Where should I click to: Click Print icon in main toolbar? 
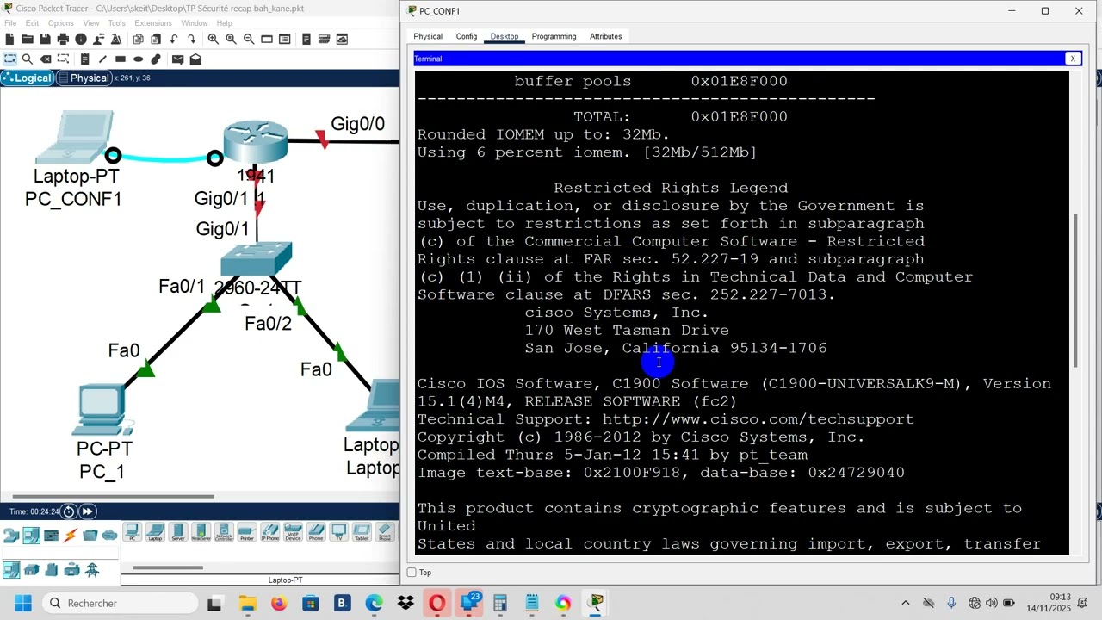pyautogui.click(x=63, y=39)
